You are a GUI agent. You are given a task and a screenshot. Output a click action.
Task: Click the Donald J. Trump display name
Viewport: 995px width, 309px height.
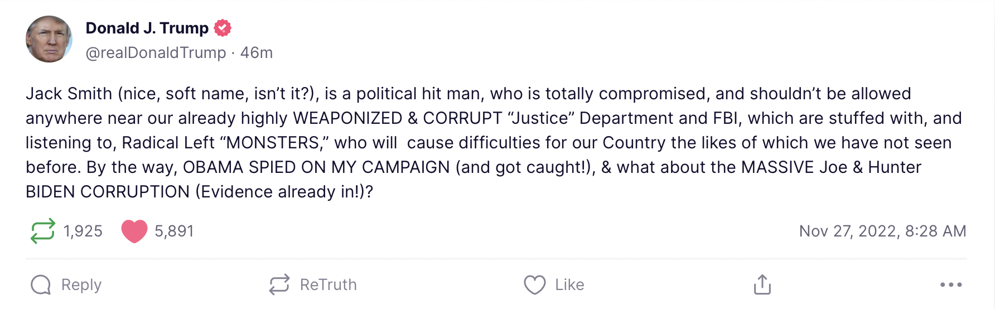pos(147,28)
